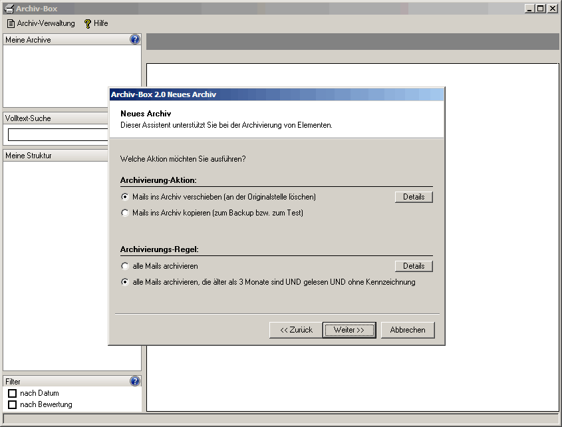
Task: Click the help icon in Meine Archive header
Action: point(135,40)
